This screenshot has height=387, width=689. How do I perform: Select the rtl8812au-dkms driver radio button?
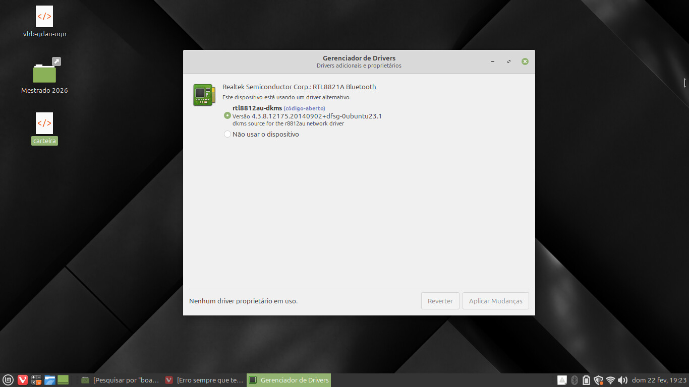[227, 115]
